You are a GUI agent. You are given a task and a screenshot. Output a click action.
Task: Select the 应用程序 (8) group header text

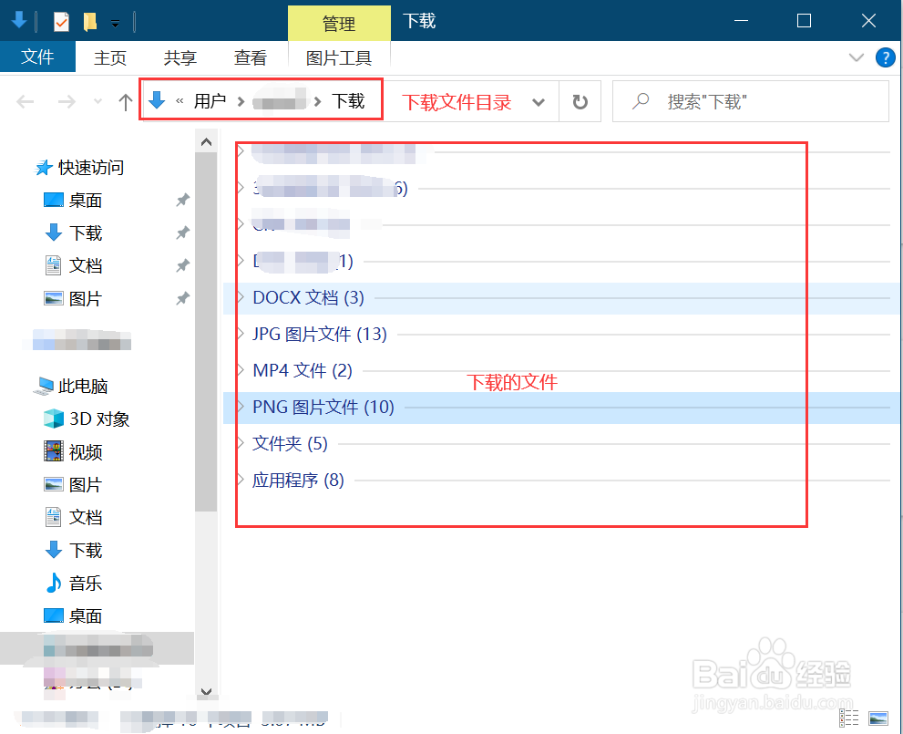pyautogui.click(x=298, y=480)
